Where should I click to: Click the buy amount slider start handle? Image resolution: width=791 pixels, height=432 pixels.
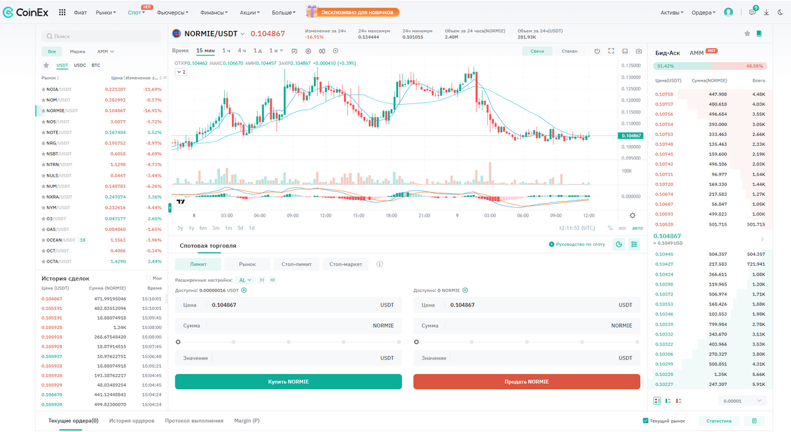pos(178,342)
